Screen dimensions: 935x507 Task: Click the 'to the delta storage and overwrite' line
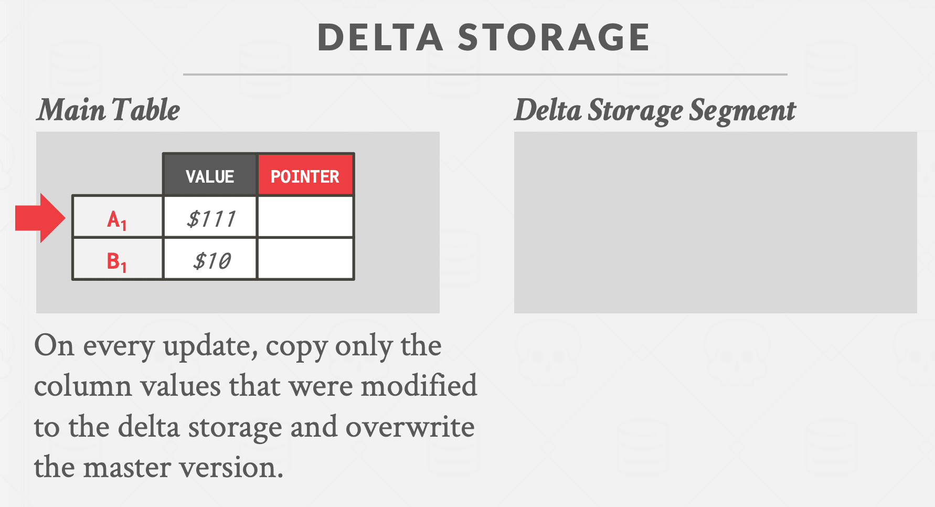pos(254,427)
